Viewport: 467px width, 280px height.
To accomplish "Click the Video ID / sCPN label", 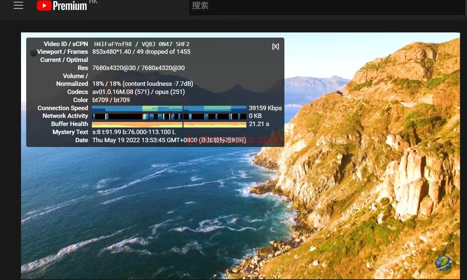I will [x=66, y=44].
